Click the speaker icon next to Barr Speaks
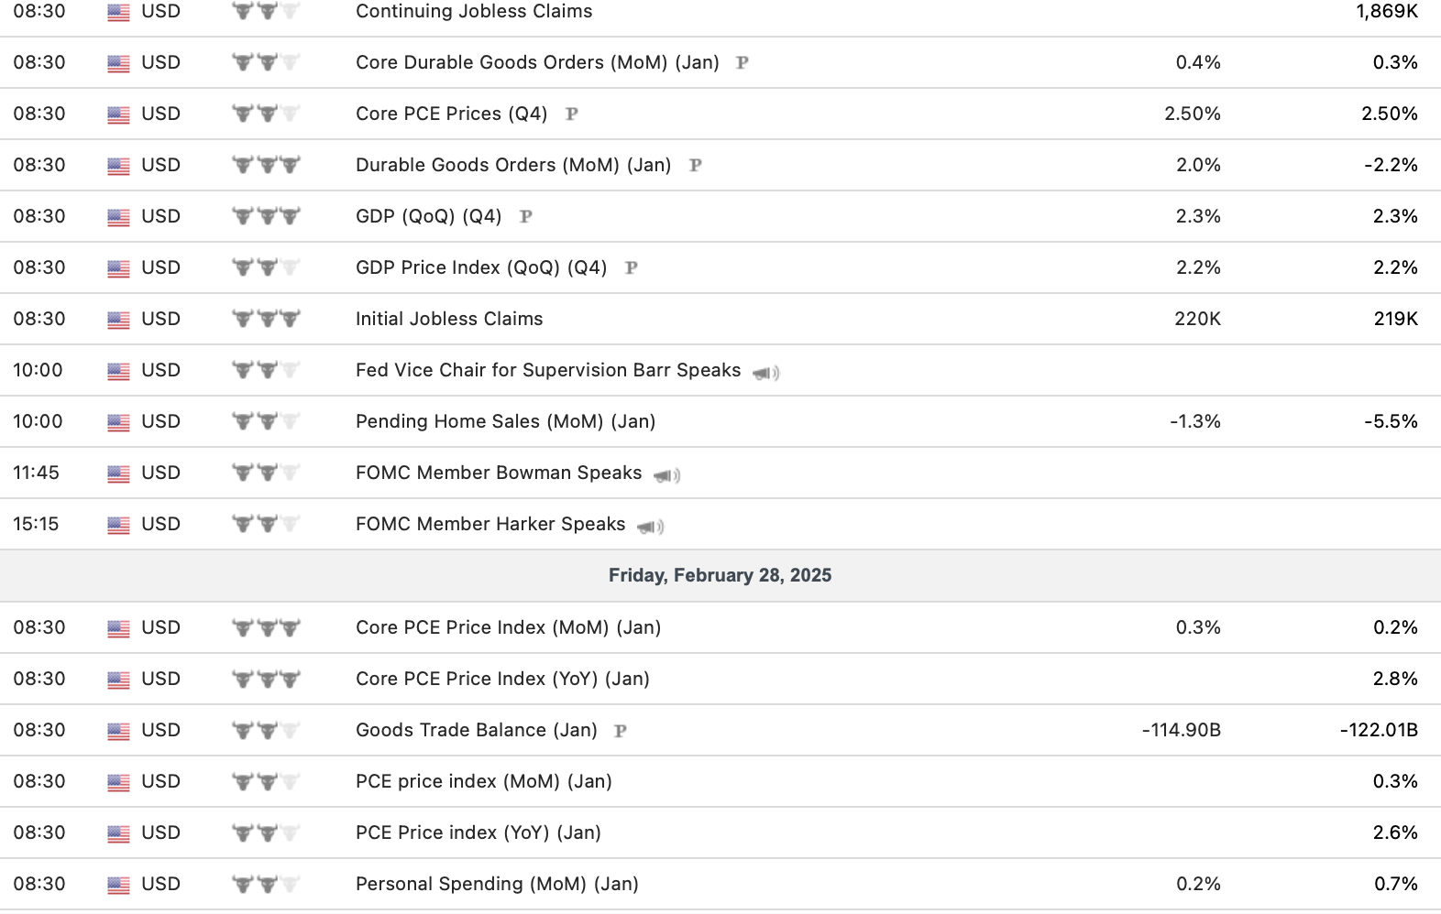1441x914 pixels. [765, 373]
